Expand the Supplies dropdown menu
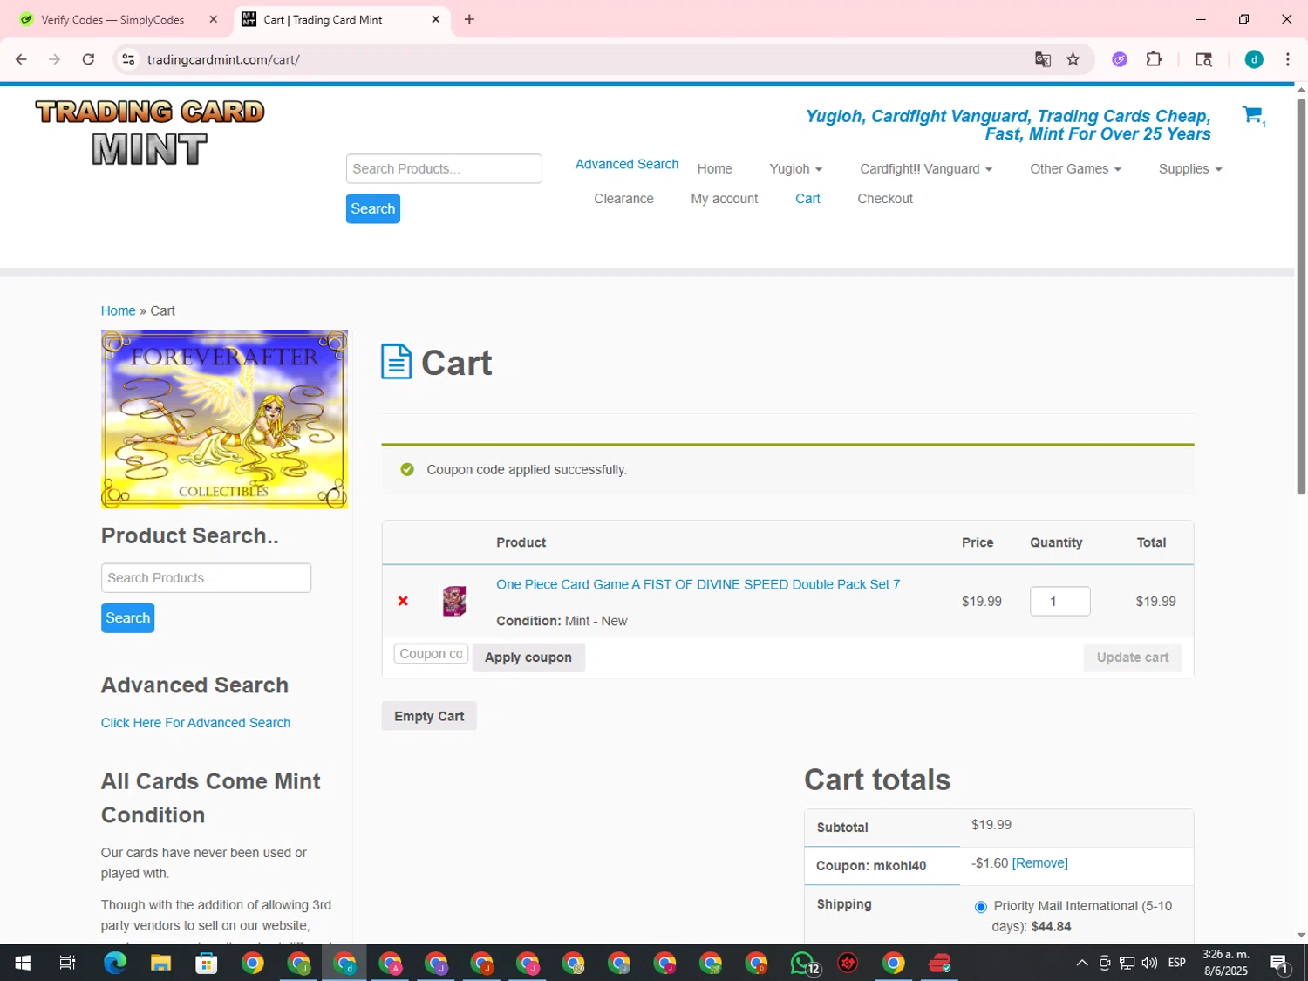Viewport: 1308px width, 981px height. [1189, 169]
